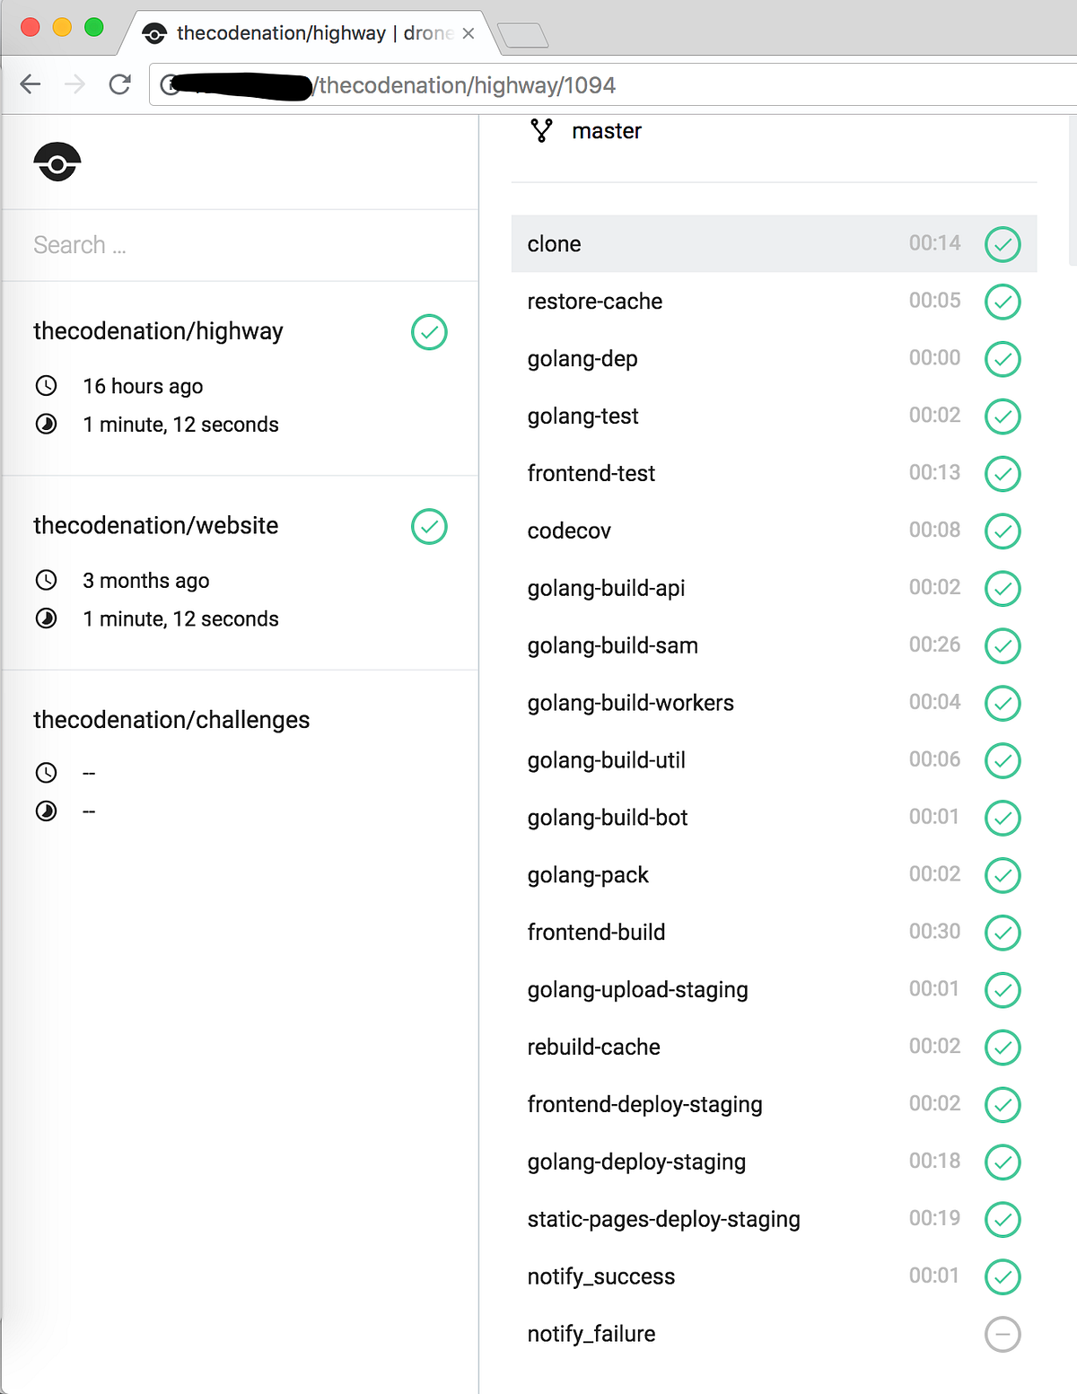1077x1394 pixels.
Task: Open the golang-dep pipeline step
Action: [582, 358]
